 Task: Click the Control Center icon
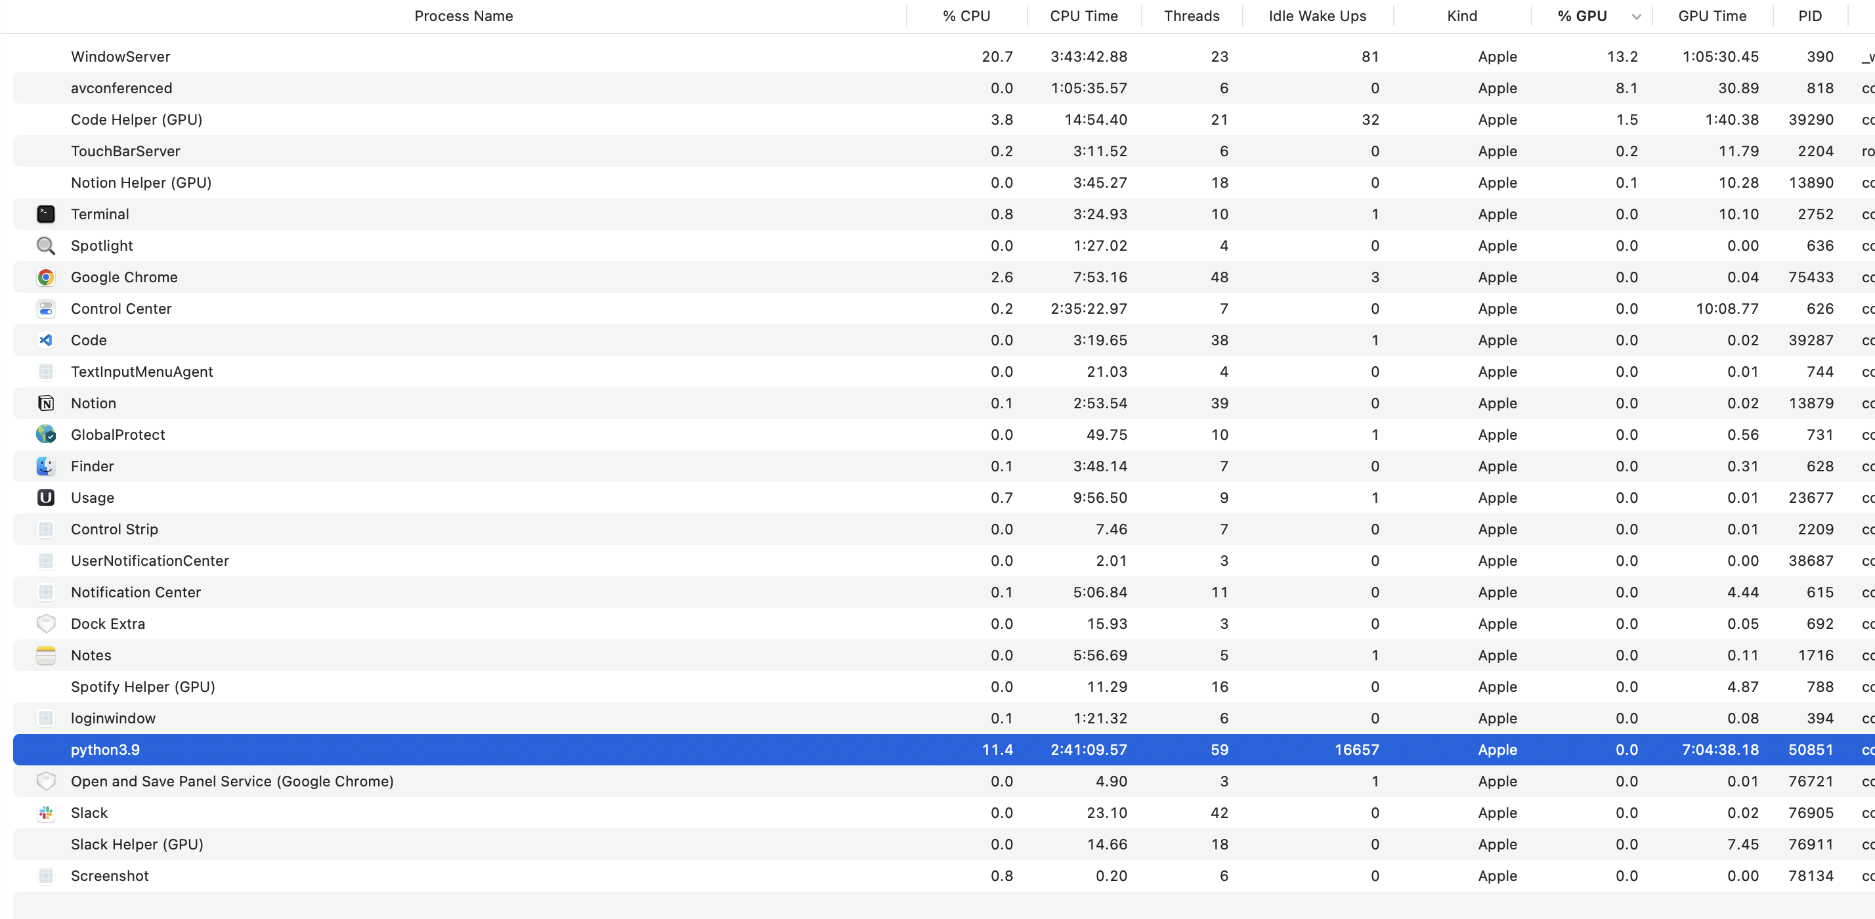pos(46,309)
